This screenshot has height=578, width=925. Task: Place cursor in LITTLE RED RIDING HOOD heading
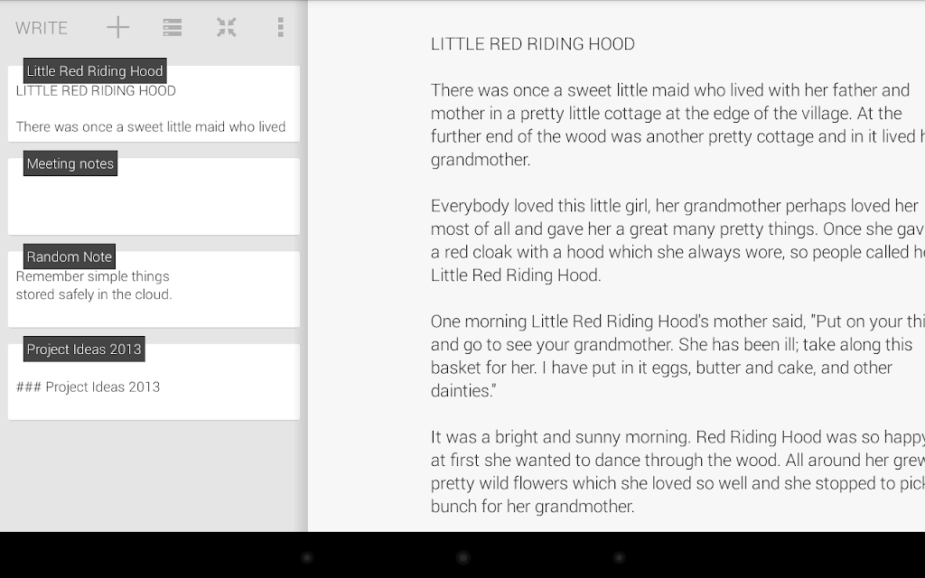tap(533, 44)
